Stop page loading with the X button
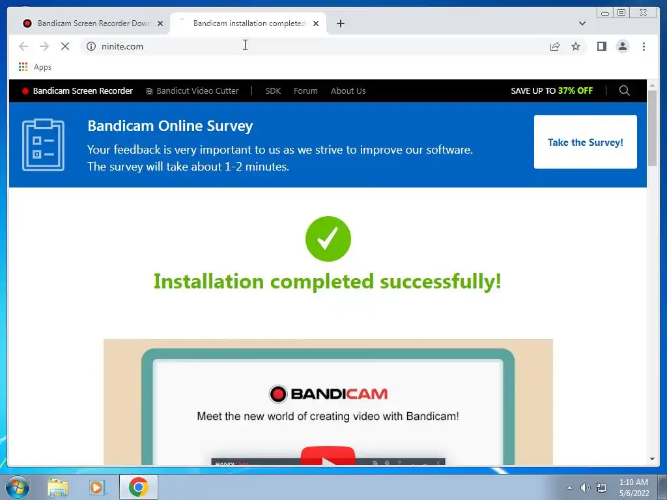Image resolution: width=667 pixels, height=500 pixels. point(65,46)
